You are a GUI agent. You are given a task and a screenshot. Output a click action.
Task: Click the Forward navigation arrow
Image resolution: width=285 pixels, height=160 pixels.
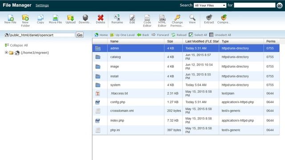(x=160, y=35)
